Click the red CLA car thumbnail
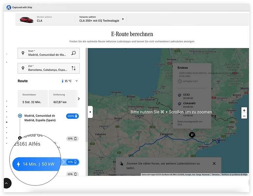The image size is (253, 196). 27,20
